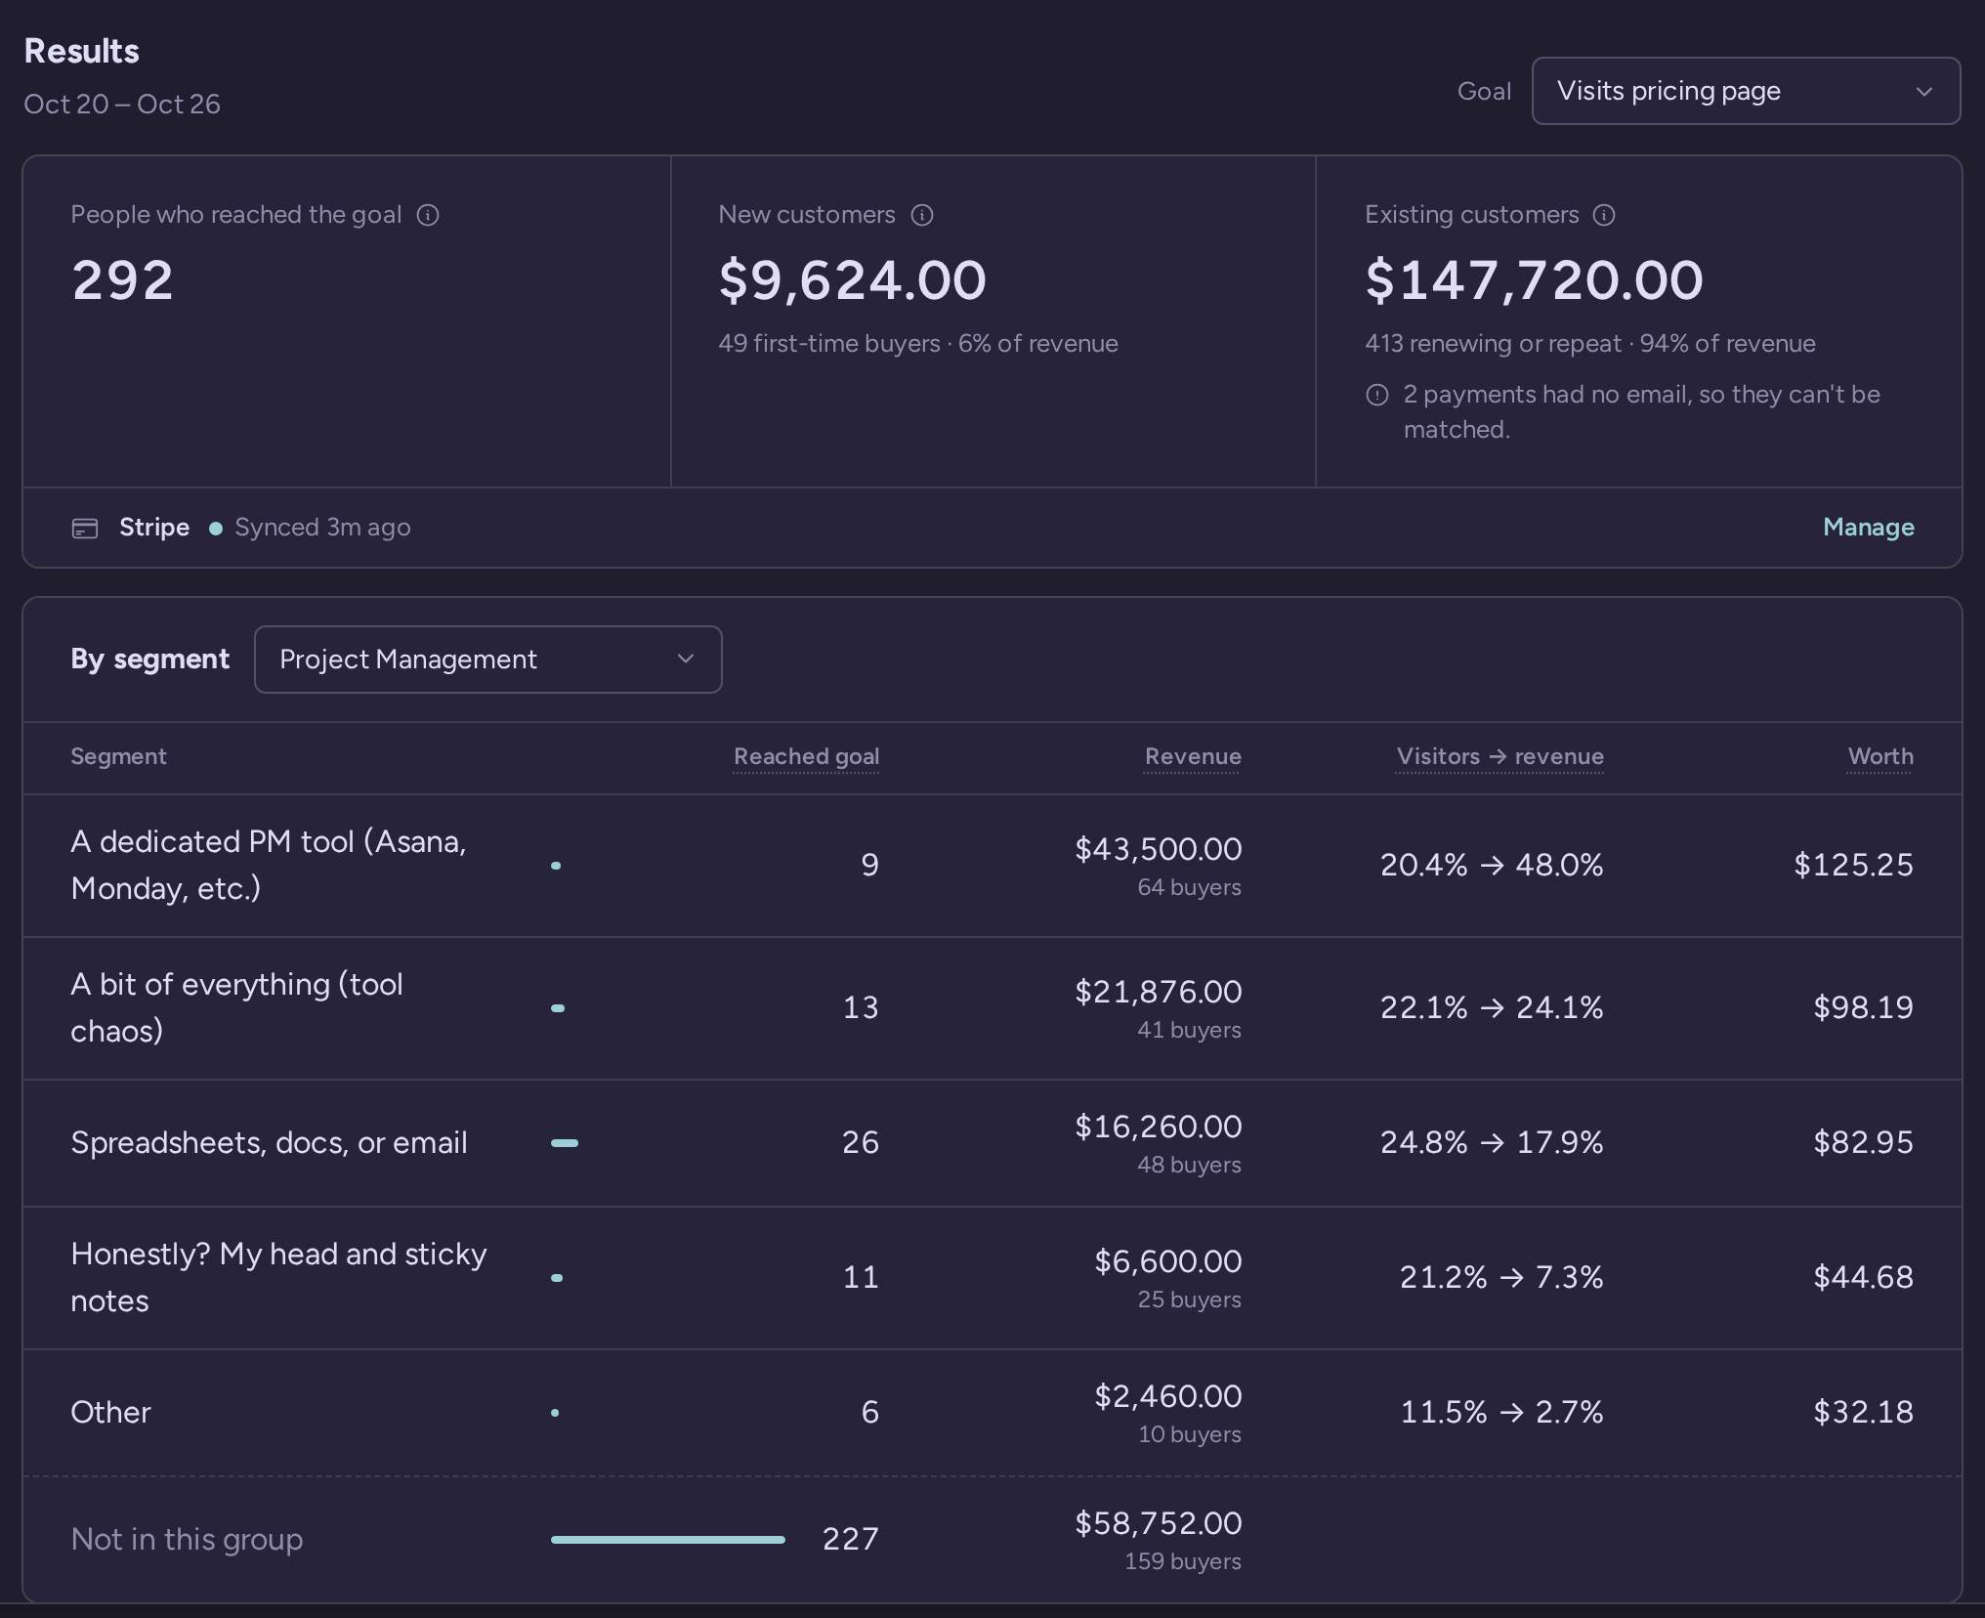Open the Manage link for Stripe

pos(1868,528)
